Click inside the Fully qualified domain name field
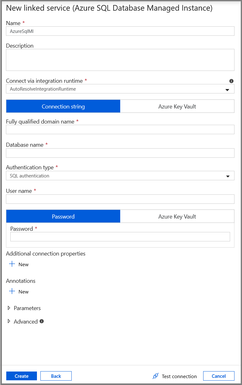Image resolution: width=242 pixels, height=385 pixels. click(x=120, y=129)
